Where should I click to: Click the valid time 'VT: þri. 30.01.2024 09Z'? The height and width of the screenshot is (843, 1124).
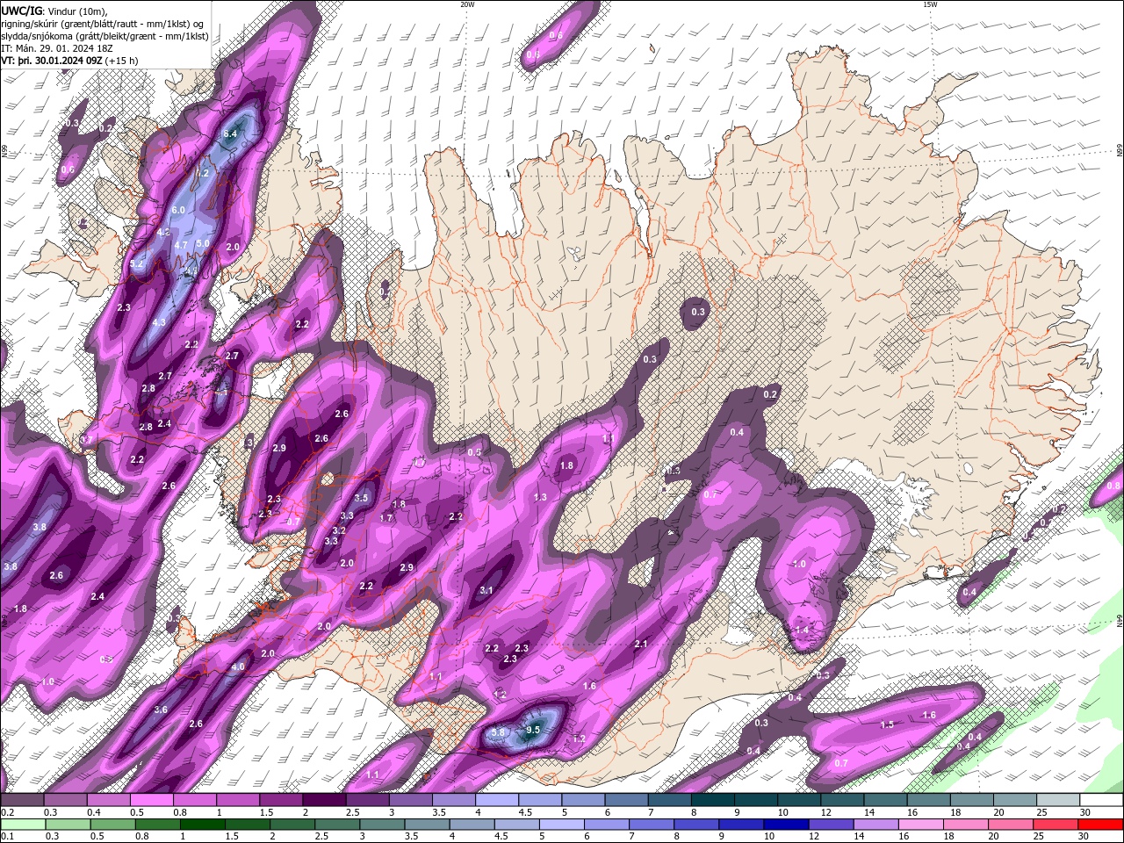pos(52,61)
